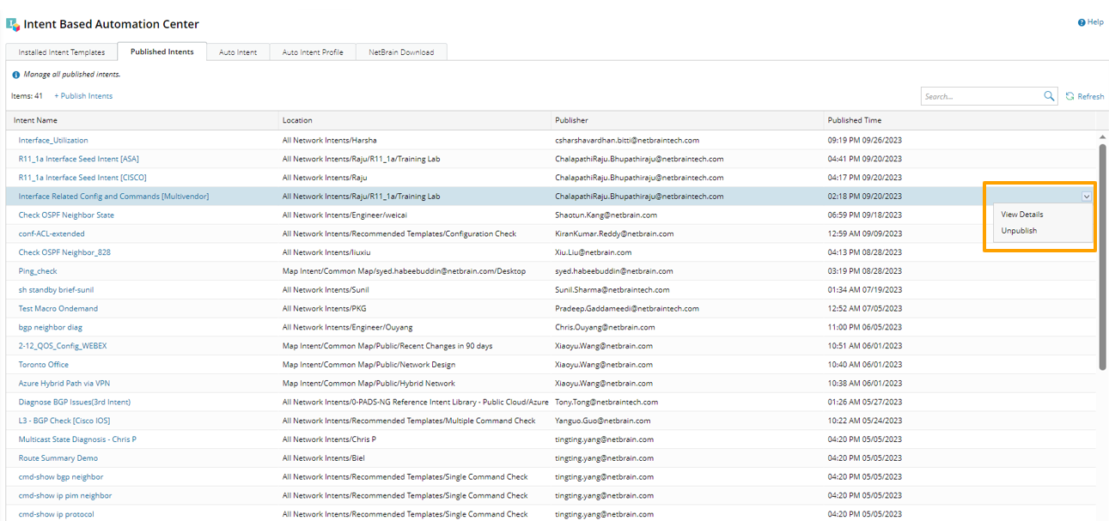The image size is (1109, 521).
Task: Open the Interface_Utilization intent link
Action: (53, 140)
